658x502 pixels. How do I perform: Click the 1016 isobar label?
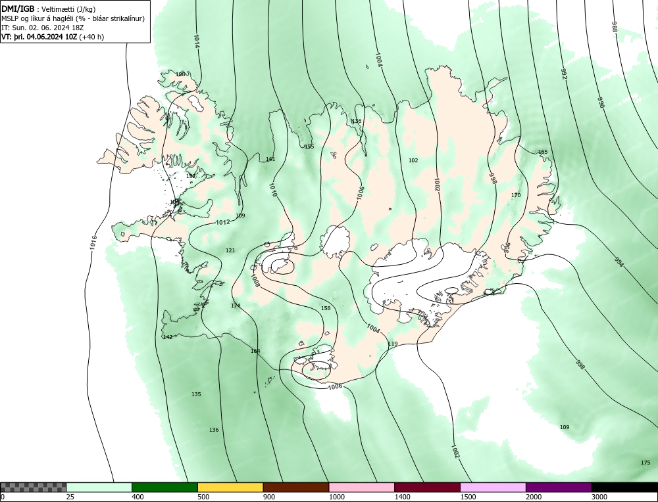coord(93,243)
